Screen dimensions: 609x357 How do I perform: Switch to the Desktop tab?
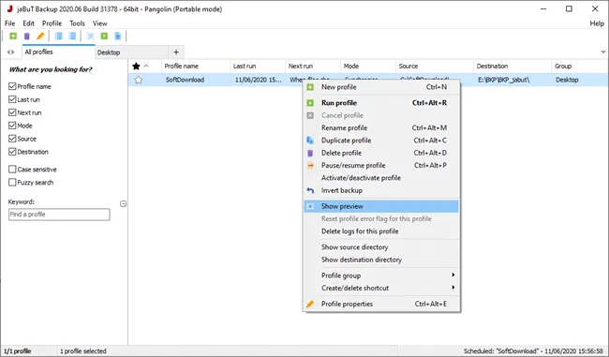click(132, 52)
